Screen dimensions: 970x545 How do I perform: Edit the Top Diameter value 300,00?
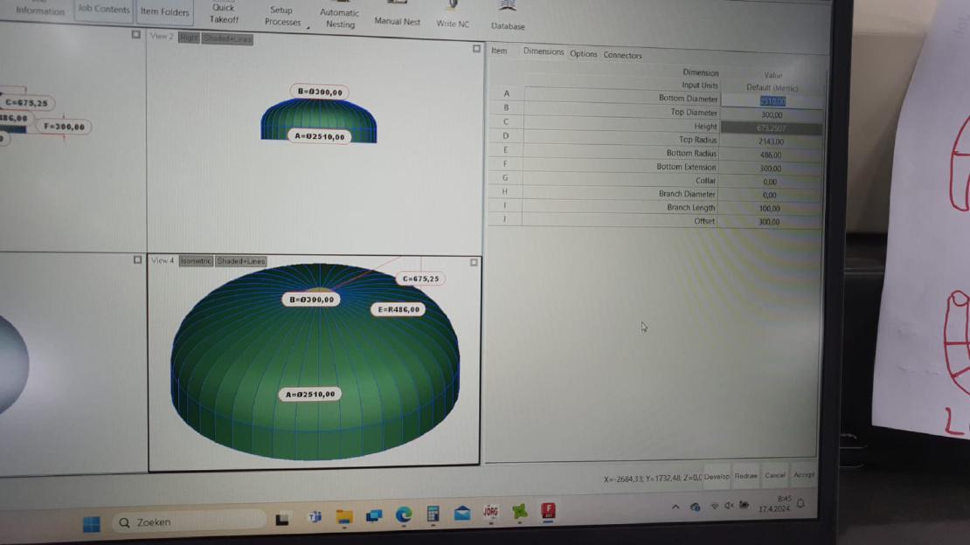772,115
